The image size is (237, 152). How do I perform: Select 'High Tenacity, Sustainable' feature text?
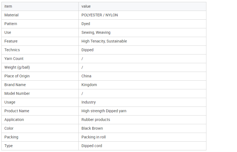pos(104,41)
